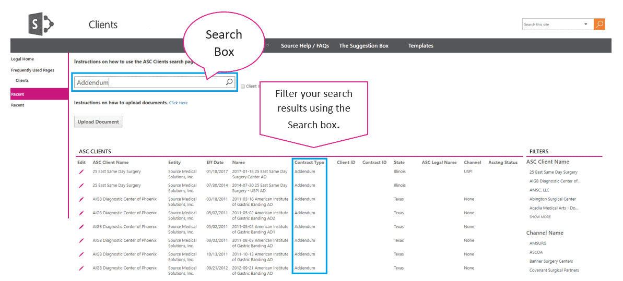Viewport: 623px width, 281px height.
Task: Click edit pencil for 05/02/2011 AD1 row
Action: [x=81, y=227]
